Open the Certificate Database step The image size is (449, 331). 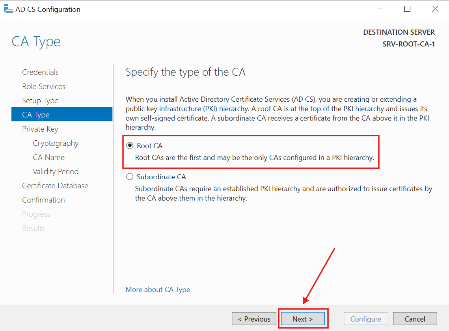55,186
